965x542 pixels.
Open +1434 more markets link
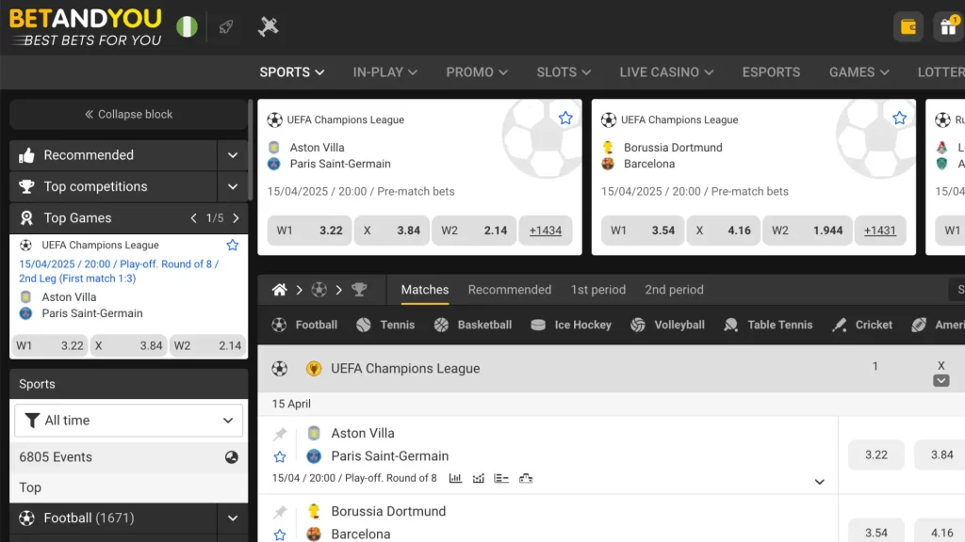tap(546, 231)
